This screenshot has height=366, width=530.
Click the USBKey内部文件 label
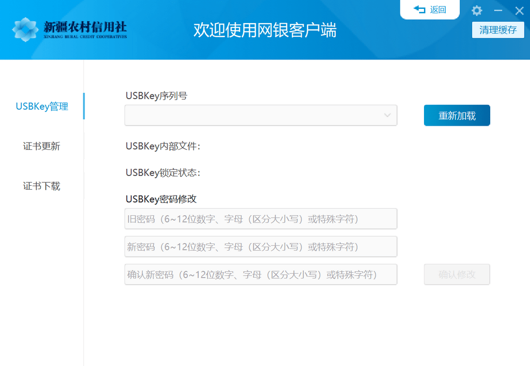pyautogui.click(x=163, y=146)
